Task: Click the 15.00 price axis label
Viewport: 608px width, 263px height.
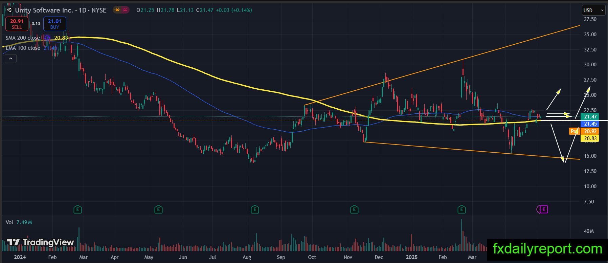Action: click(590, 156)
